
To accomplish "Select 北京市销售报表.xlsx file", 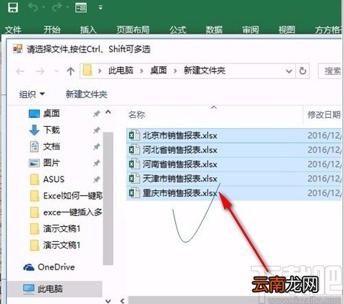I will pyautogui.click(x=234, y=136).
